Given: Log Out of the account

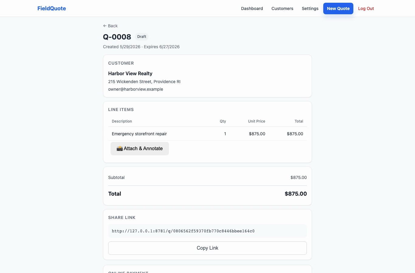Looking at the screenshot, I should (366, 8).
